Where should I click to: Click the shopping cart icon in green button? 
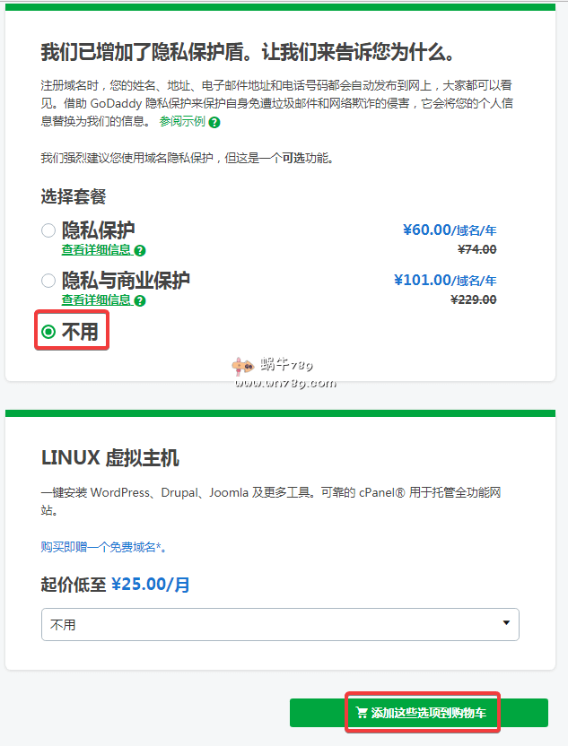point(362,713)
